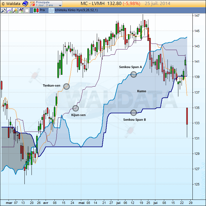This screenshot has width=206, height=206.
Task: Click the mai month label on time axis
Action: 82,203
